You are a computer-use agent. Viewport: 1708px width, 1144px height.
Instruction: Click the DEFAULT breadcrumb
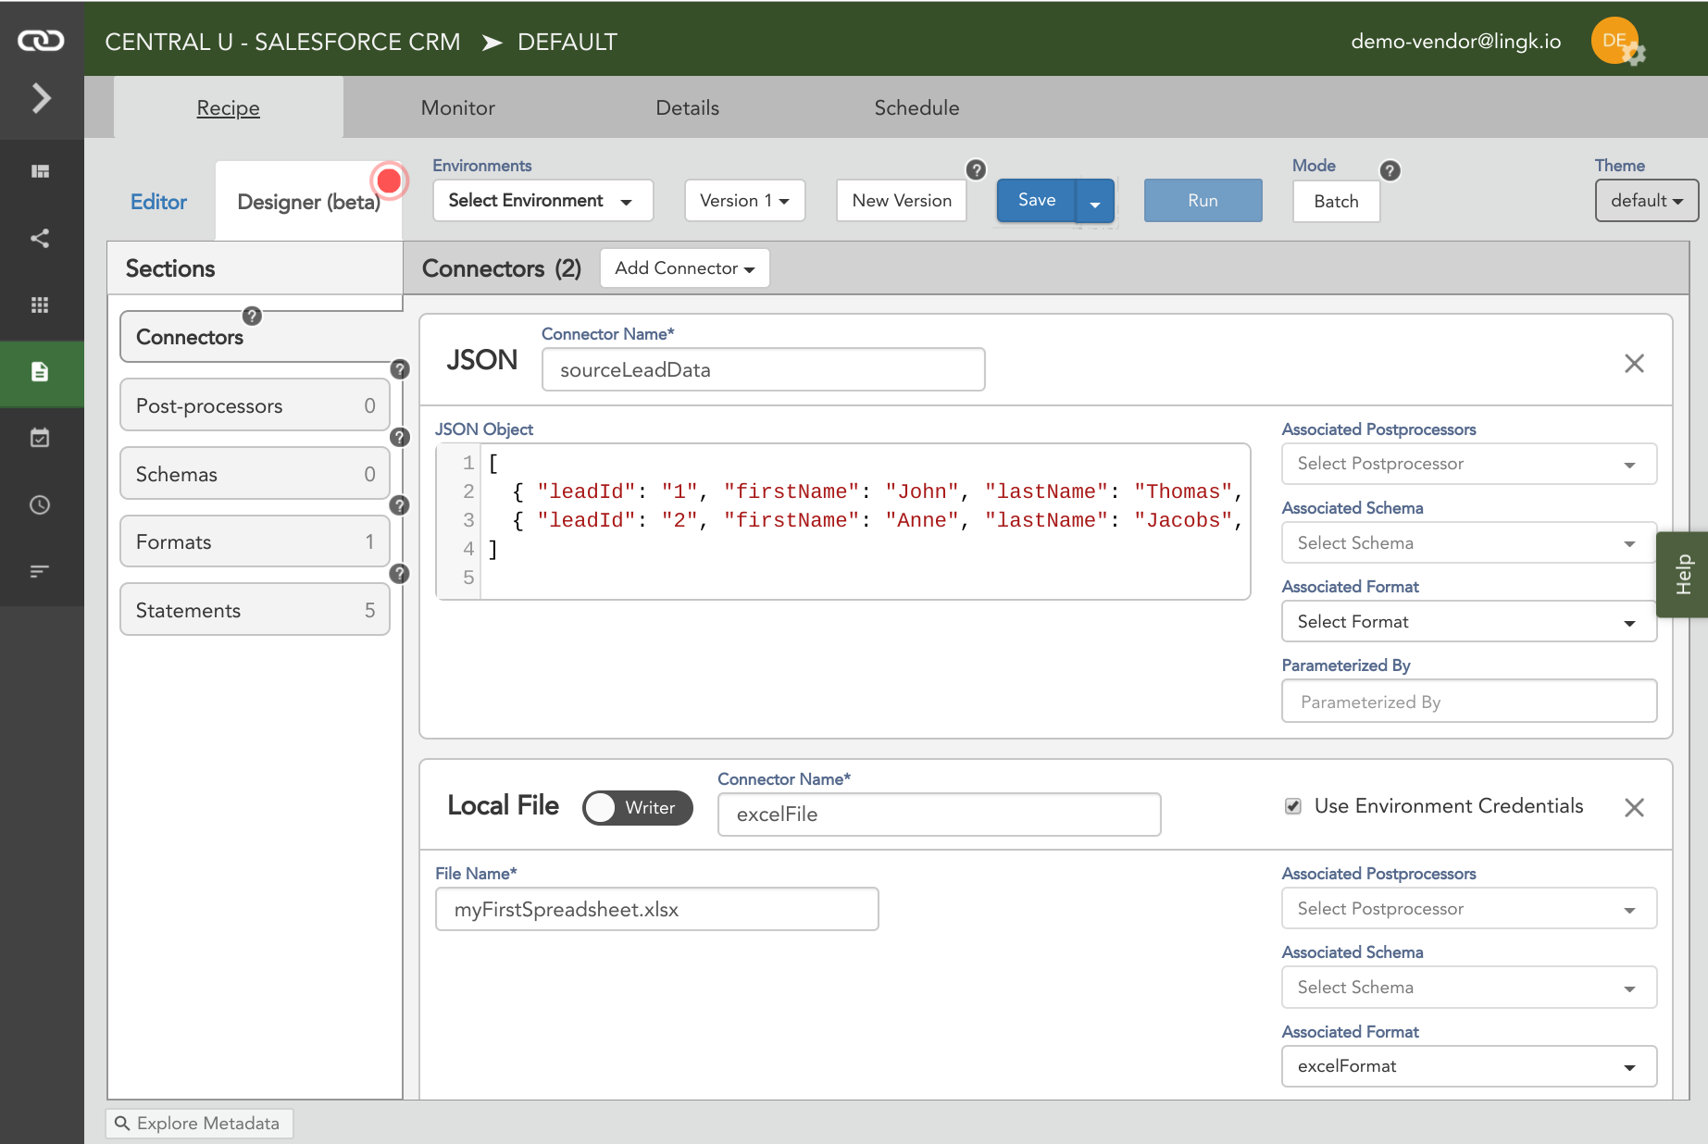click(567, 42)
